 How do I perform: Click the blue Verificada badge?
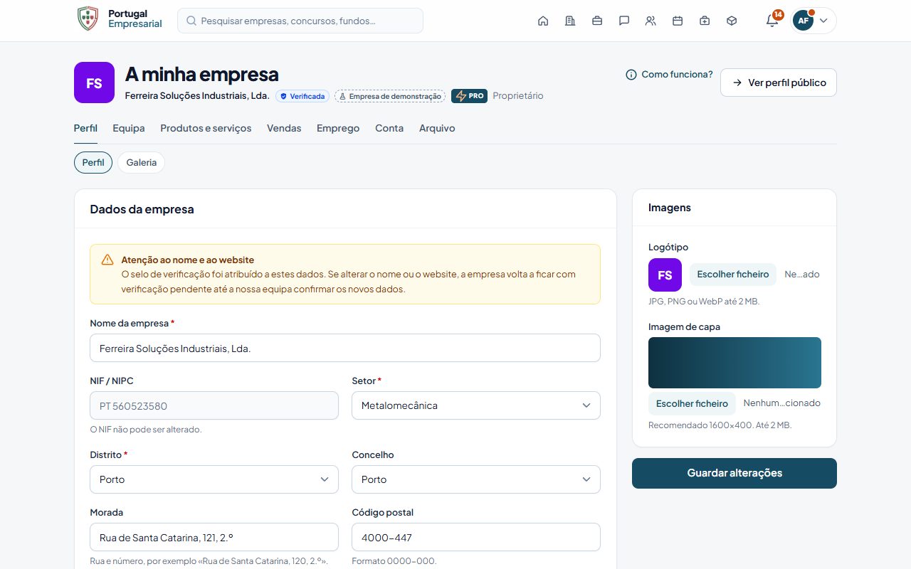(x=302, y=96)
